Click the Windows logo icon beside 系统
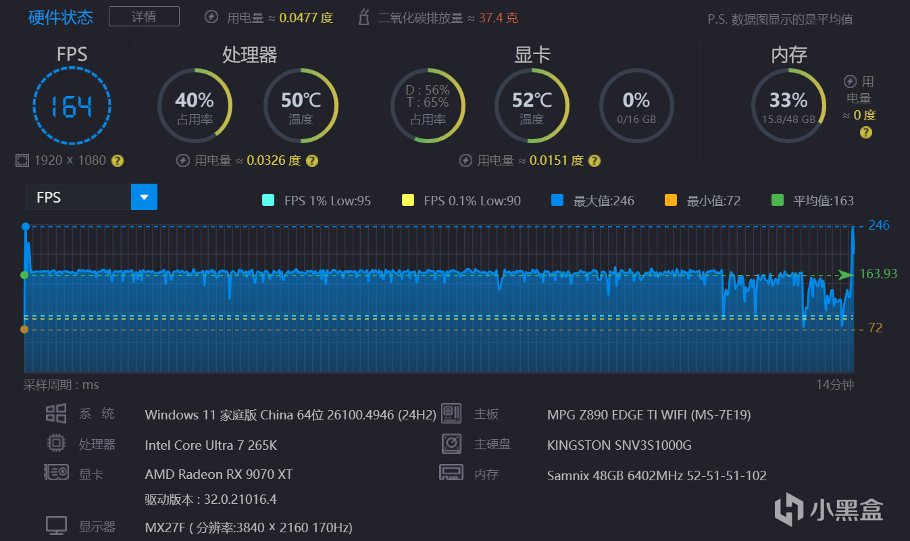This screenshot has width=910, height=541. coord(56,414)
